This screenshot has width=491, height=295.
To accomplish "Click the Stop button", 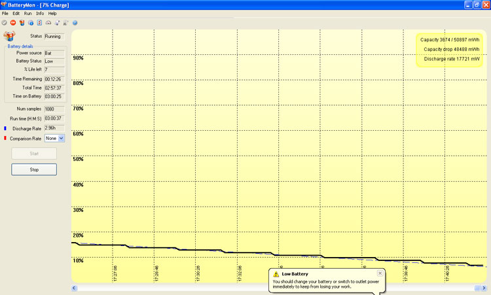I will 34,169.
